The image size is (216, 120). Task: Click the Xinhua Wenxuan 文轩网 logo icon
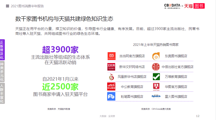tap(111, 67)
